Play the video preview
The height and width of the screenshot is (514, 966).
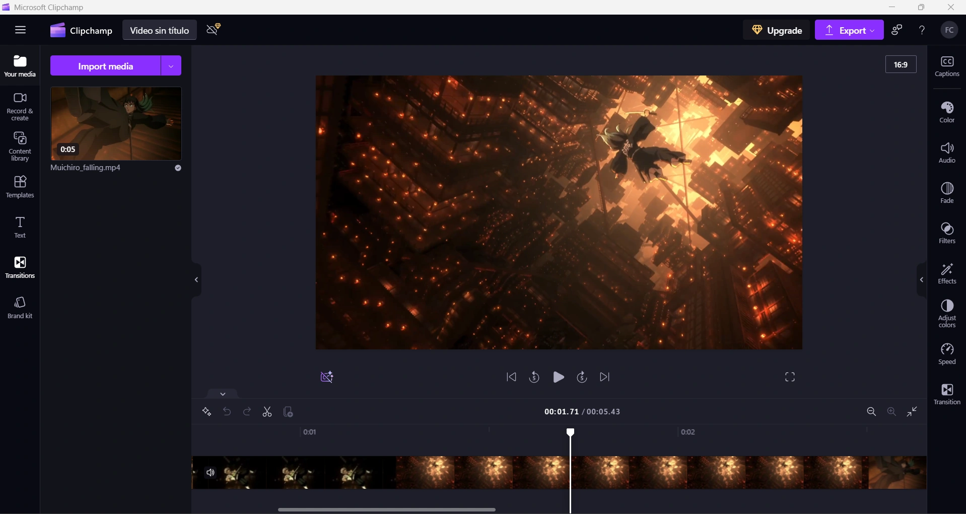pyautogui.click(x=558, y=377)
